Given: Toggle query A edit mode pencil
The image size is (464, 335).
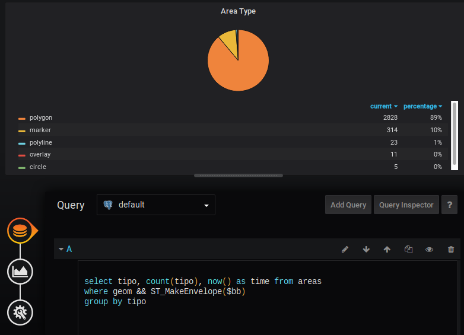Looking at the screenshot, I should point(345,250).
